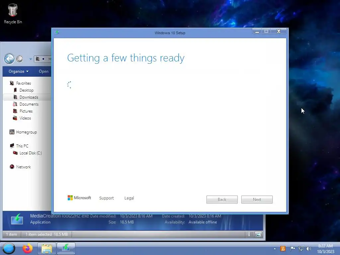Viewport: 340px width, 255px height.
Task: Select Local Disk (C:) in navigation pane
Action: (x=31, y=153)
